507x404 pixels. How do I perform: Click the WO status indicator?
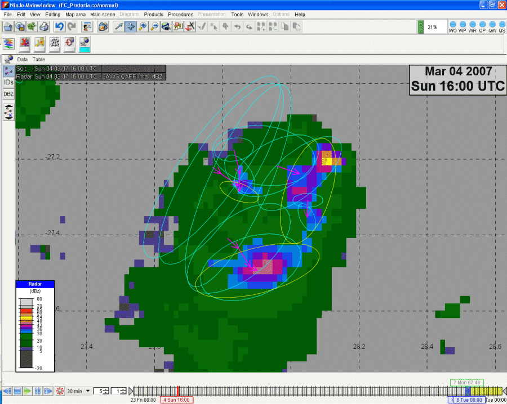(453, 27)
